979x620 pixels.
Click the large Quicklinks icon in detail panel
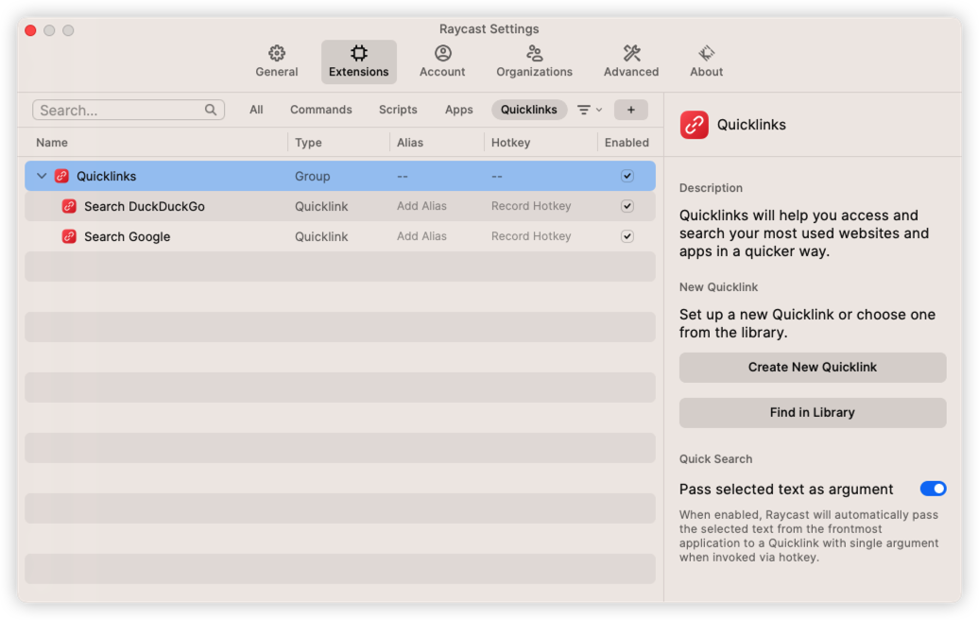pos(694,125)
